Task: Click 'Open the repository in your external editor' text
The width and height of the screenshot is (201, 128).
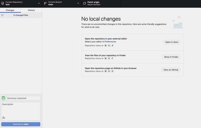Action: pyautogui.click(x=106, y=39)
